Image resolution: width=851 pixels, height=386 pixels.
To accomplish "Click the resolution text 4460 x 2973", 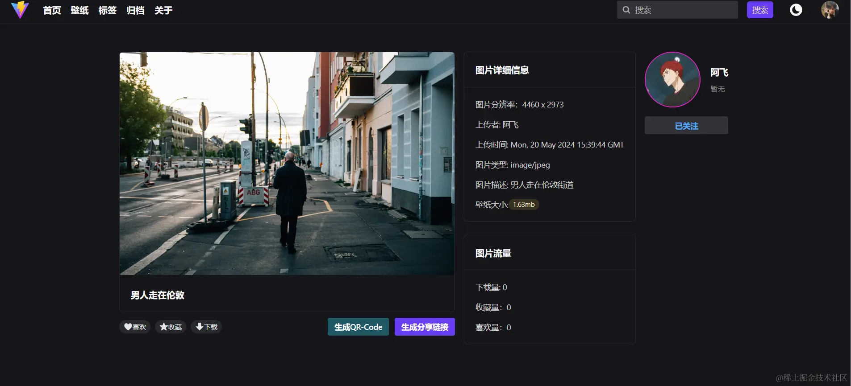I will click(x=543, y=105).
